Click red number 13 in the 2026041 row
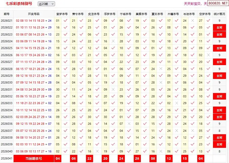The width and height of the screenshot is (229, 163). pyautogui.click(x=185, y=158)
